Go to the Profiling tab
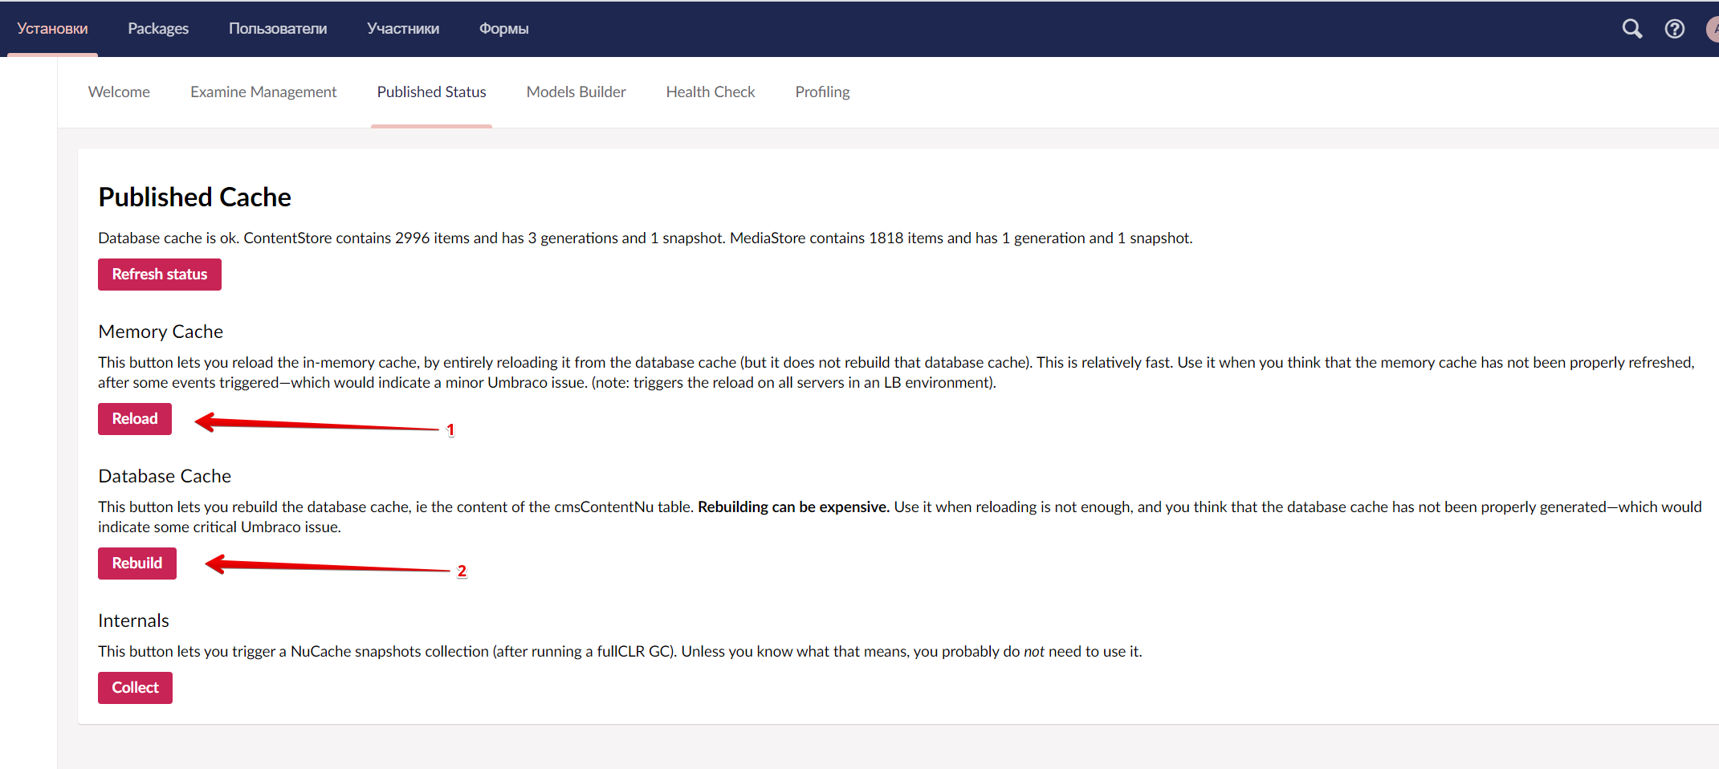This screenshot has width=1719, height=769. tap(822, 92)
